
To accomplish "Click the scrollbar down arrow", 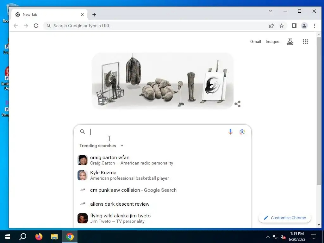I will point(319,225).
